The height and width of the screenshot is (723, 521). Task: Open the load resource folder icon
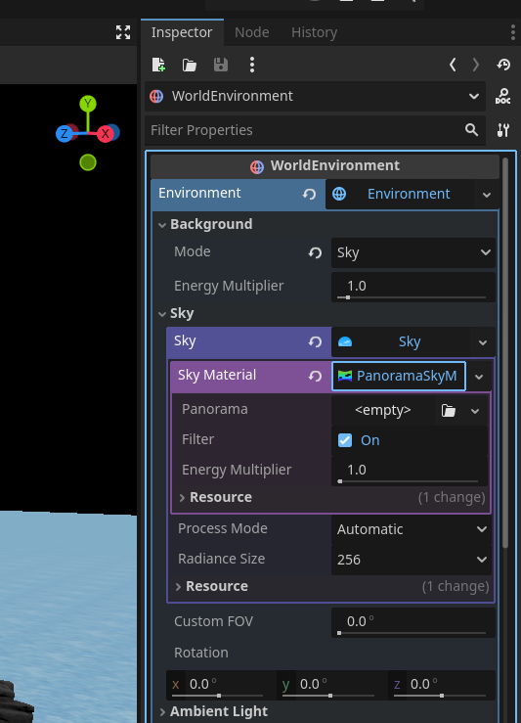190,65
